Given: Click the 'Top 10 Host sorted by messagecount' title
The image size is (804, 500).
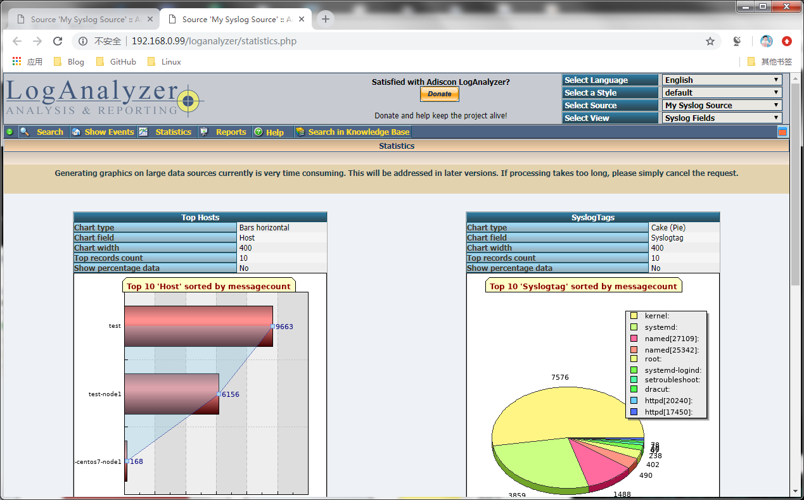Looking at the screenshot, I should tap(209, 286).
